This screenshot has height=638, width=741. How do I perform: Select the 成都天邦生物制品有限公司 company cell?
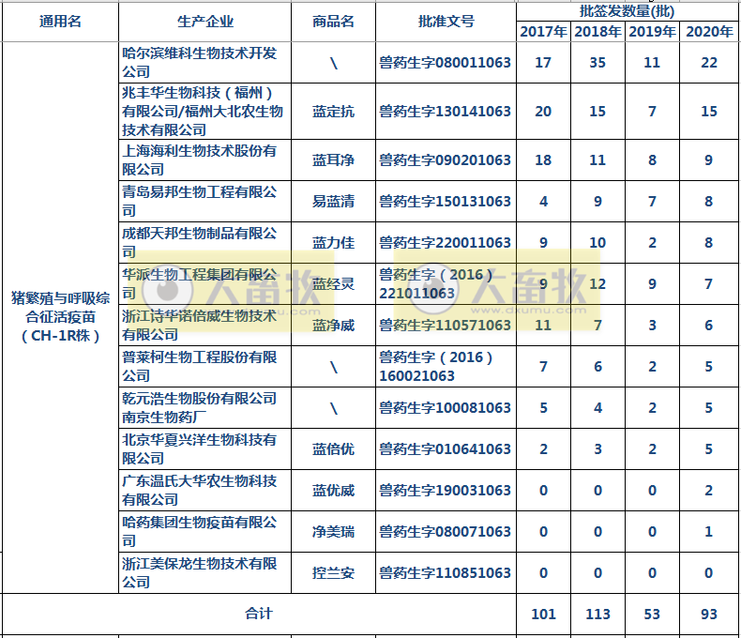(201, 243)
